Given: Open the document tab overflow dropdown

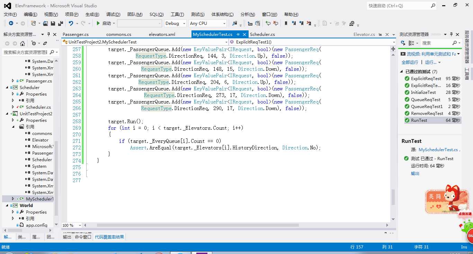Looking at the screenshot, I should point(393,35).
